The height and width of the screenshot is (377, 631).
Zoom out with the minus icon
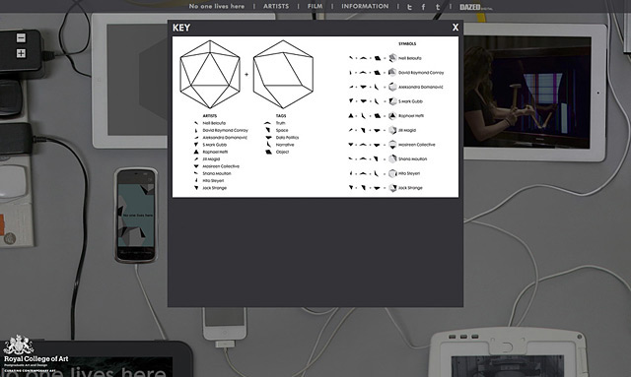coord(21,37)
